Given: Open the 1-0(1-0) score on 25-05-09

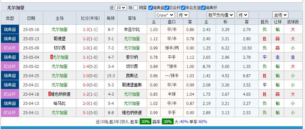Looking at the screenshot, I should (x=90, y=48).
